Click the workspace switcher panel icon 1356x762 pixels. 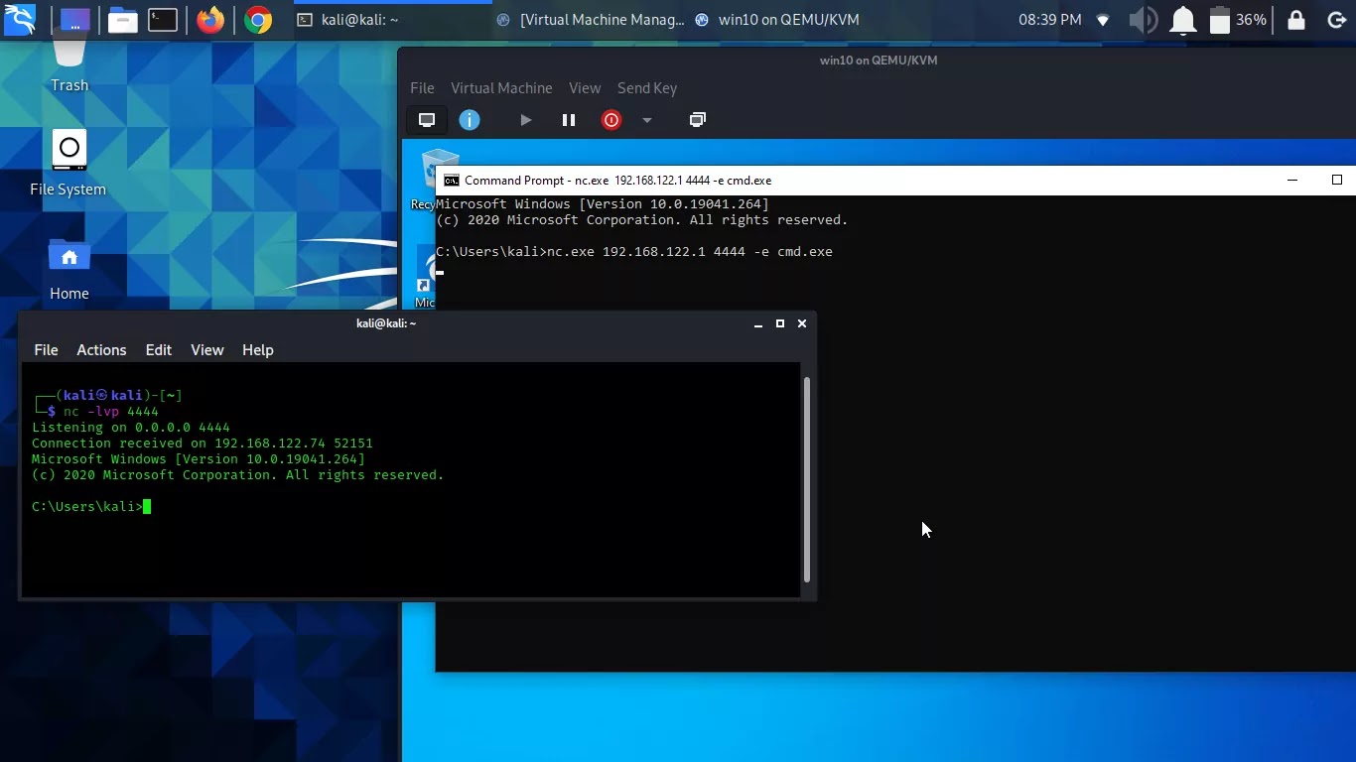(74, 20)
